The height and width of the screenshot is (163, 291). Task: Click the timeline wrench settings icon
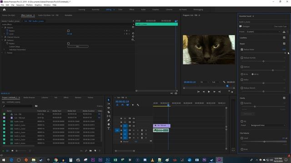pyautogui.click(x=138, y=105)
